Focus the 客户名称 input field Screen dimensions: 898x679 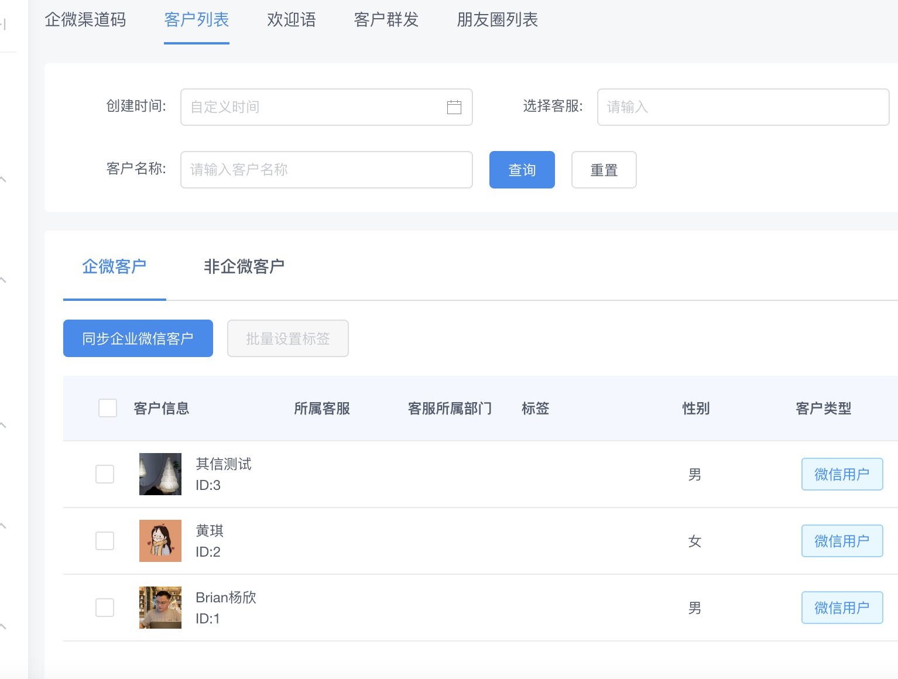click(326, 170)
